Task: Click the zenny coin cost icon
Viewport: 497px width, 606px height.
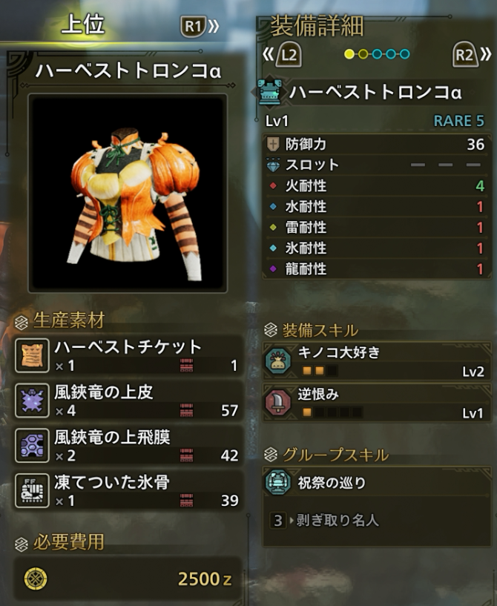Action: [x=36, y=579]
